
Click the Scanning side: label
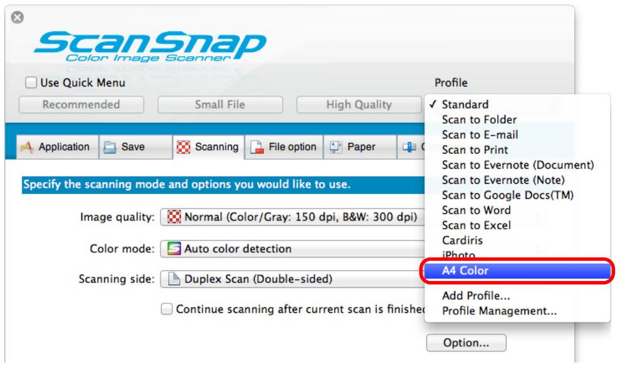pyautogui.click(x=116, y=279)
